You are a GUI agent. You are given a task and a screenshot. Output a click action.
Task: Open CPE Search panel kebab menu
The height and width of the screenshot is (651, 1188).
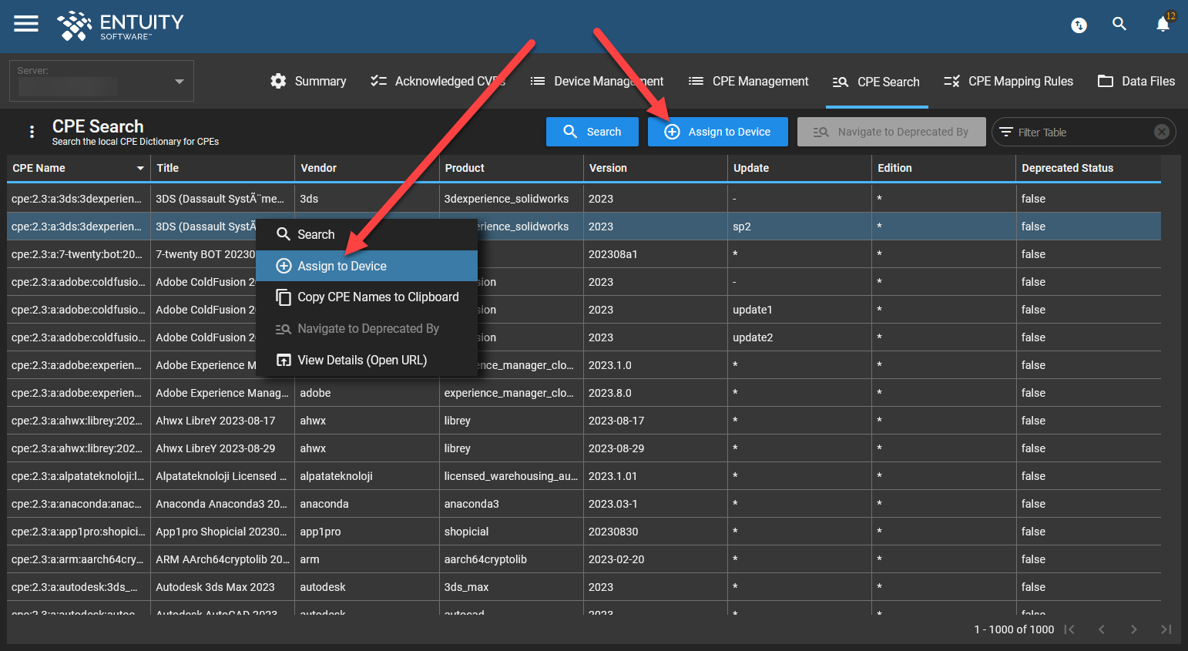[32, 132]
